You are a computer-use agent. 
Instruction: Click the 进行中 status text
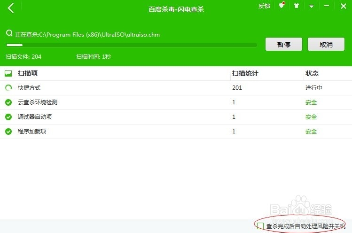(313, 88)
